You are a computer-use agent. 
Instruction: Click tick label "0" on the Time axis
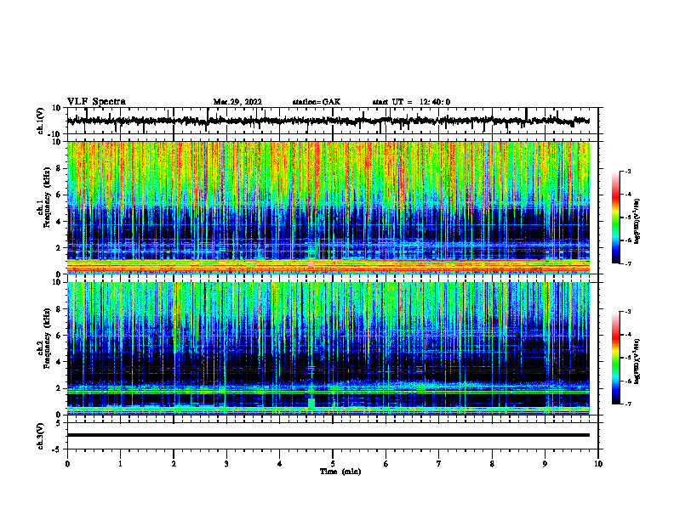(x=67, y=464)
